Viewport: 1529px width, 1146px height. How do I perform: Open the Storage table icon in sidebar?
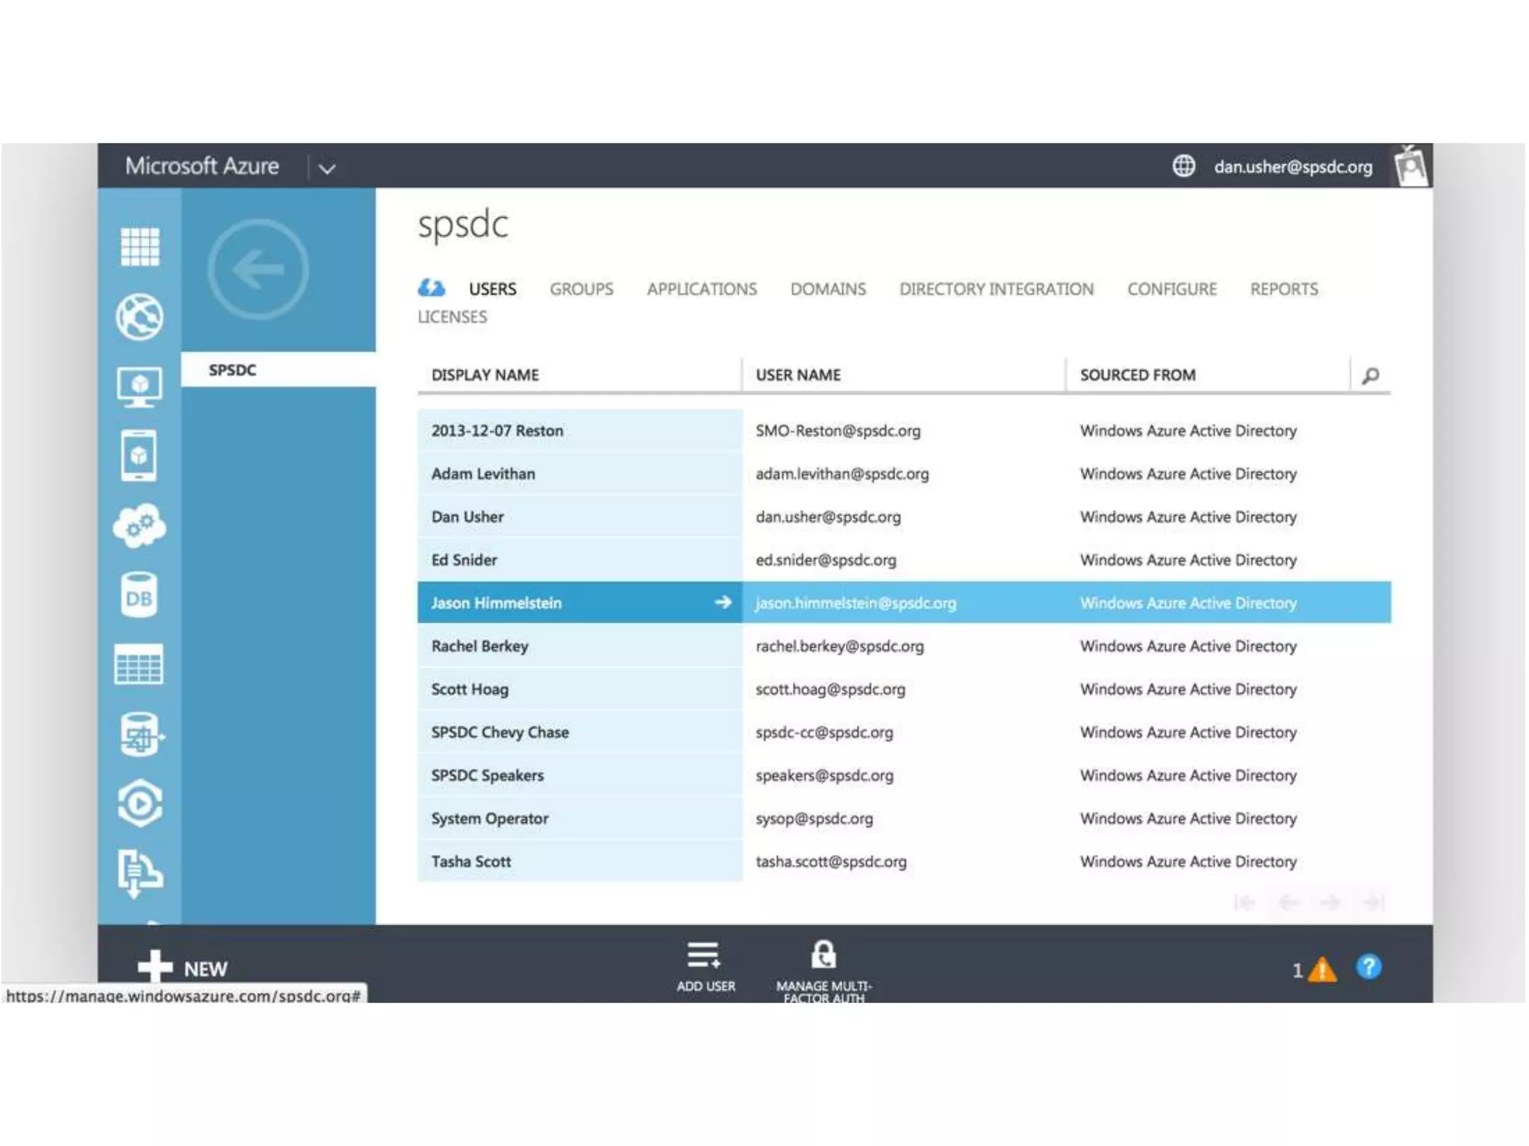tap(140, 665)
